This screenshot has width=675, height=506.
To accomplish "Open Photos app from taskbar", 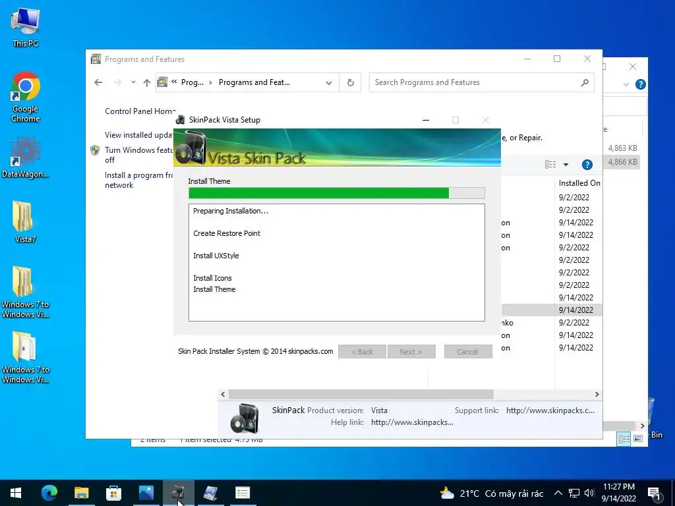I will pos(146,493).
